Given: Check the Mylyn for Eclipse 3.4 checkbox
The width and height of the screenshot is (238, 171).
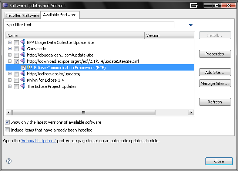Looking at the screenshot, I should [x=16, y=80].
